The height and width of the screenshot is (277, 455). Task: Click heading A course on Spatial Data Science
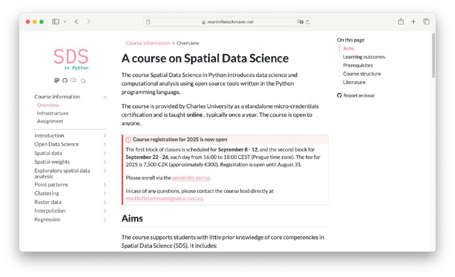(x=205, y=58)
